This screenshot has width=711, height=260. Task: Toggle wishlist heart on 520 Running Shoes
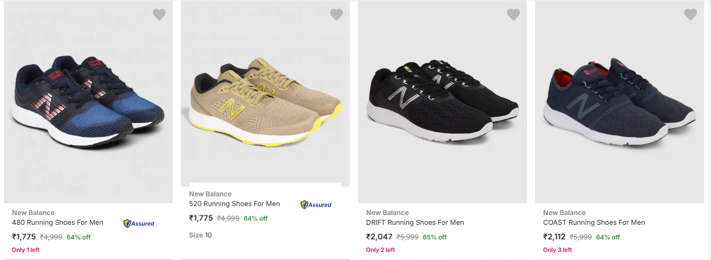[336, 15]
